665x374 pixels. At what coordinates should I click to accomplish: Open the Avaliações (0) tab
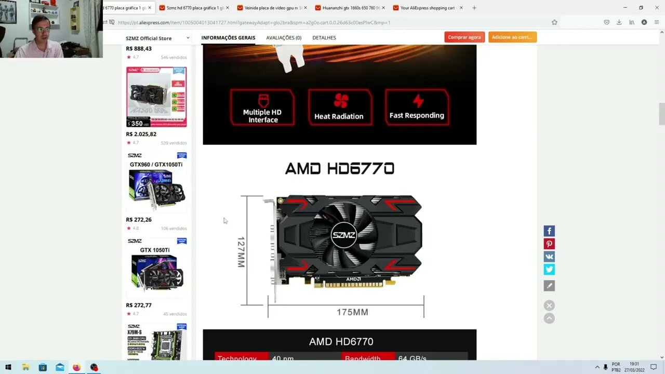[x=284, y=37]
